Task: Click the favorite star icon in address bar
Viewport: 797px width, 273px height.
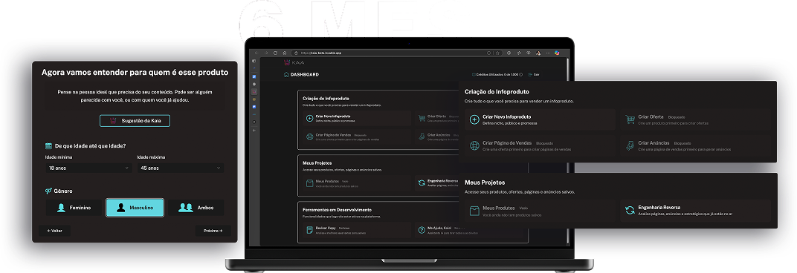Action: tap(497, 53)
